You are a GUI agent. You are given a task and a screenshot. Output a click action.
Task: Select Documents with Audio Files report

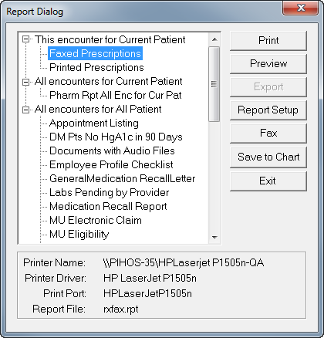(x=112, y=150)
